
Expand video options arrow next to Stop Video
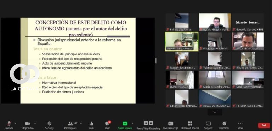[35, 124]
